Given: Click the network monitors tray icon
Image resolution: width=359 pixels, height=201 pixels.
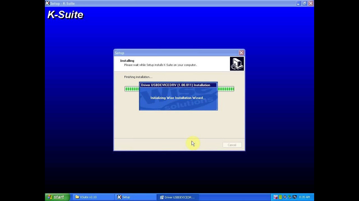Looking at the screenshot, I should click(x=294, y=197).
